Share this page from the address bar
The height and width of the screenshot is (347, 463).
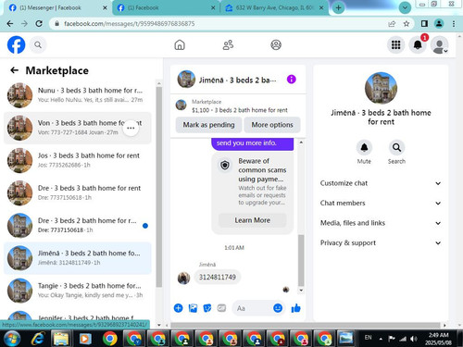click(x=392, y=24)
